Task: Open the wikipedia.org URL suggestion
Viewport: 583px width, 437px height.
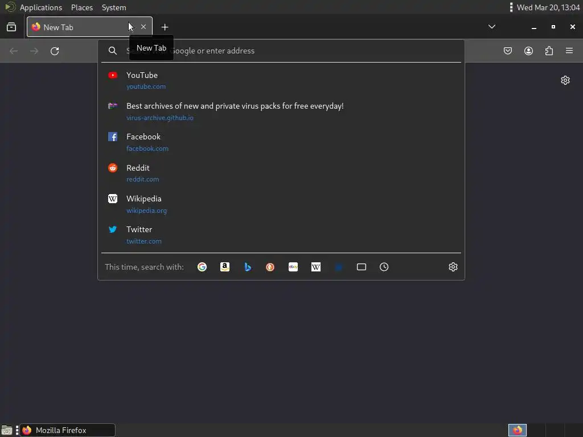Action: pyautogui.click(x=146, y=211)
